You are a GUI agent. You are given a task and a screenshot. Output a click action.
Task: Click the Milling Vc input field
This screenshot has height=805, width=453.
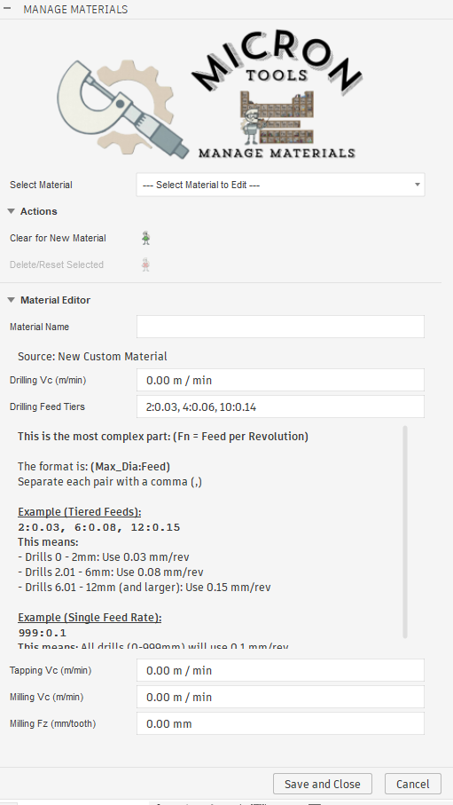click(280, 698)
